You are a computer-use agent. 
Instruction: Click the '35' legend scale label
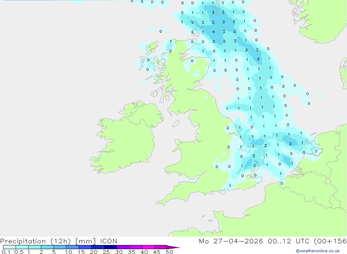pos(132,252)
